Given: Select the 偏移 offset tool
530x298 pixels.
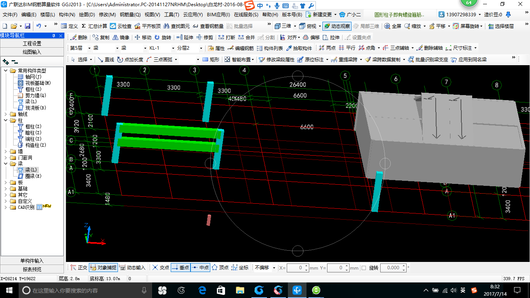Looking at the screenshot, I should 311,37.
